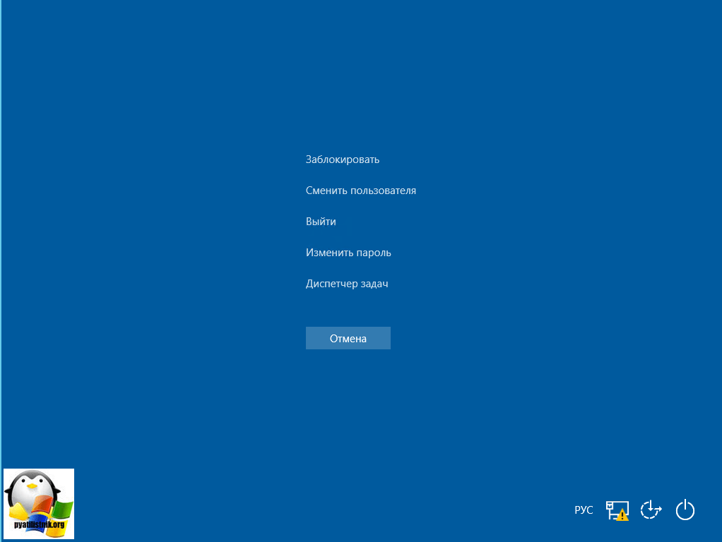Open Диспетчер задач

coord(347,284)
